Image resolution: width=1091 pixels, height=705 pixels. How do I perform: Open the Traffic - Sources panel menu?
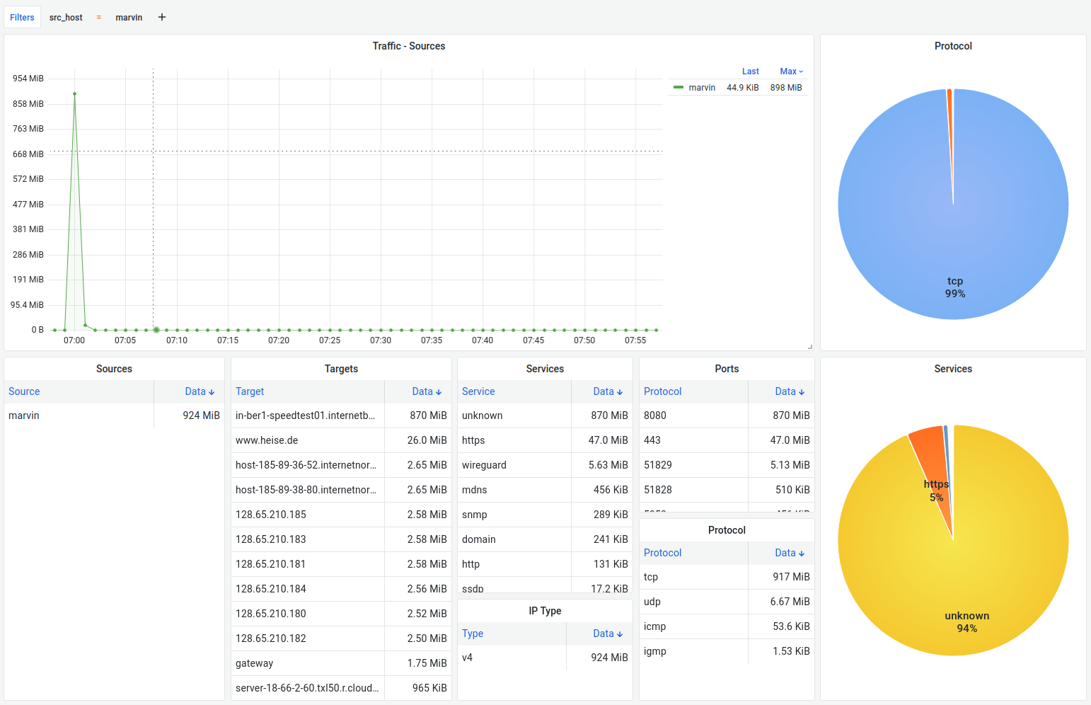(x=409, y=46)
